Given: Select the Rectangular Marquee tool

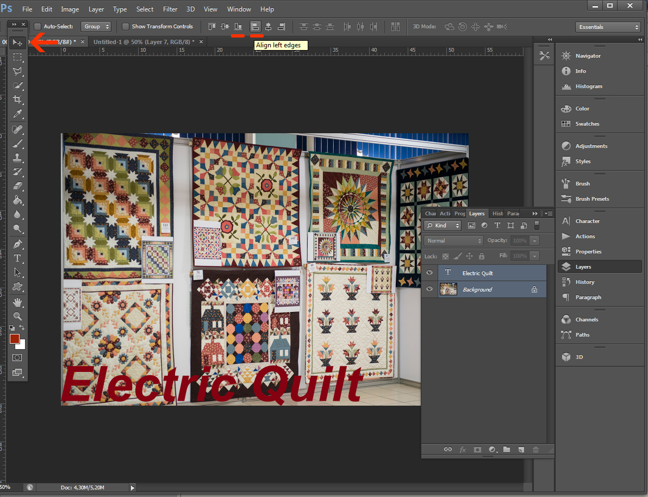Looking at the screenshot, I should click(x=17, y=57).
